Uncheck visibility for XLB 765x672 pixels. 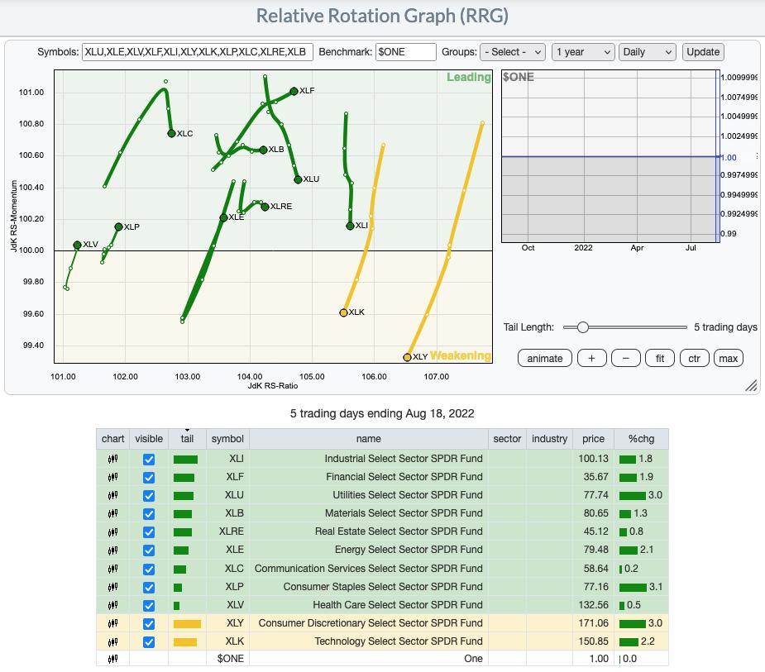(149, 514)
